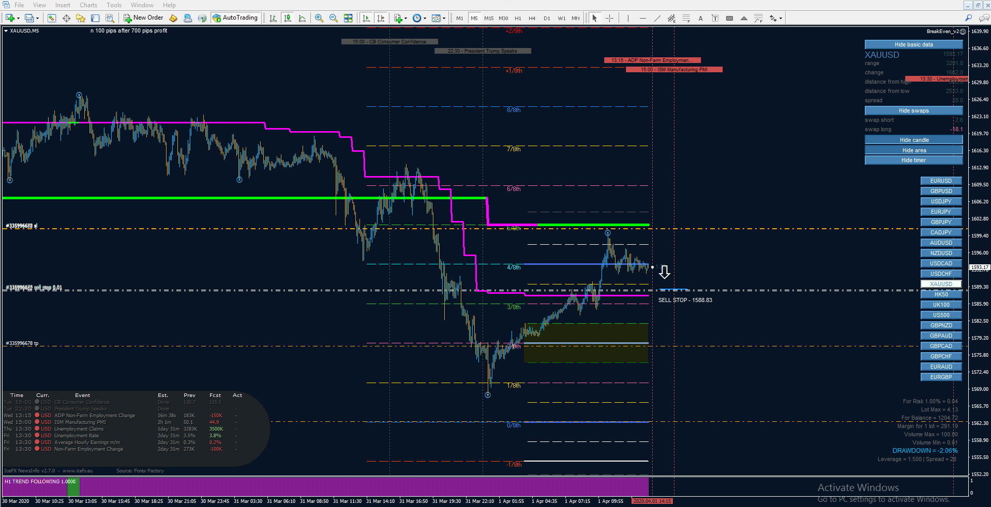Switch chart to Candlesticks mode
This screenshot has height=507, width=991.
tap(288, 18)
